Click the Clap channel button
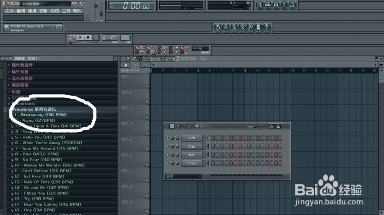 coord(192,147)
